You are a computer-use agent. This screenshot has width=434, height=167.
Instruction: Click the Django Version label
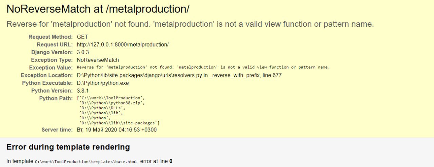click(52, 52)
